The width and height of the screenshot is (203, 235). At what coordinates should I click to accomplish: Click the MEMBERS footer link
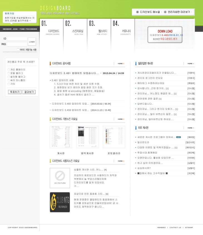coord(161,227)
